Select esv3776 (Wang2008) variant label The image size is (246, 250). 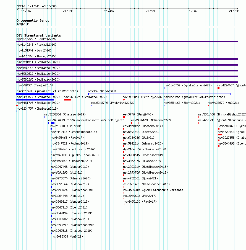[138, 114]
